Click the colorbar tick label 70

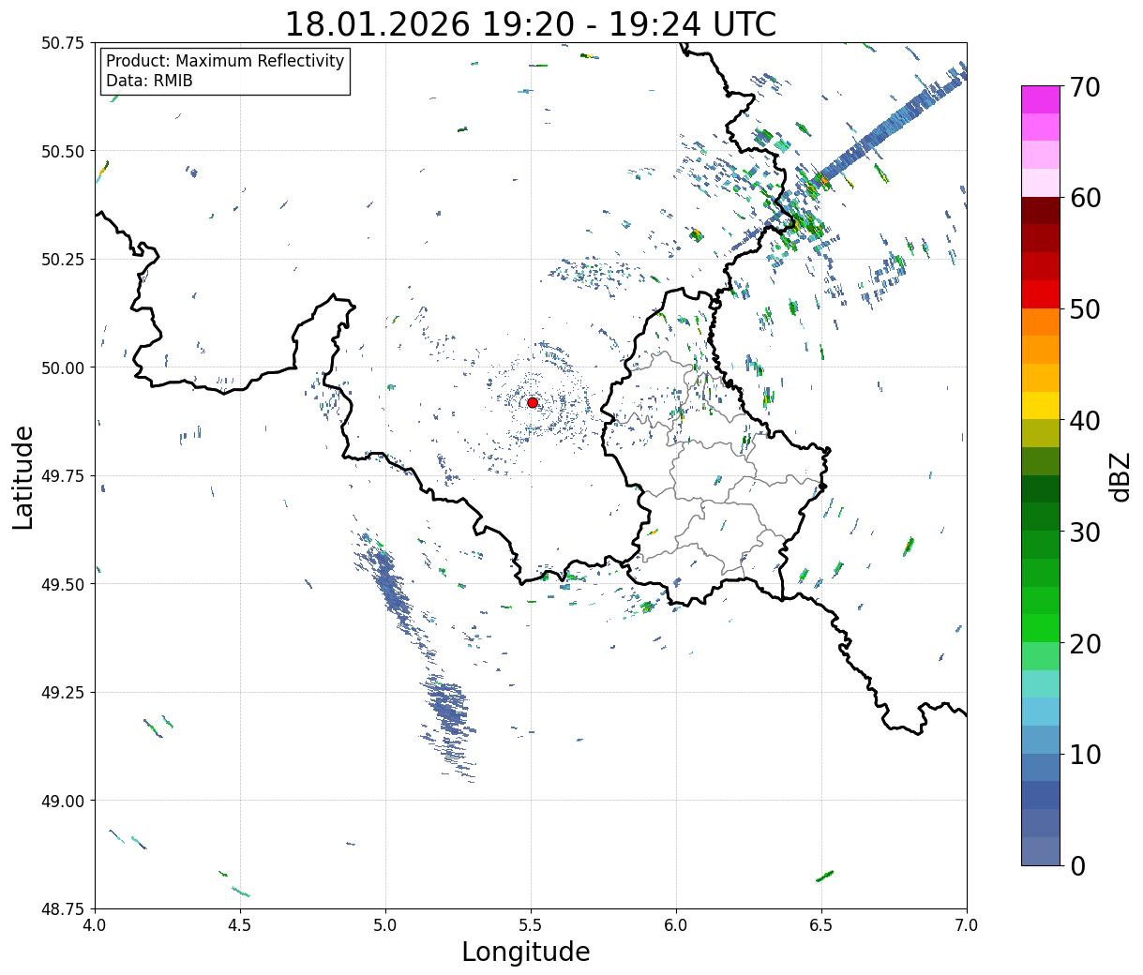click(1084, 87)
